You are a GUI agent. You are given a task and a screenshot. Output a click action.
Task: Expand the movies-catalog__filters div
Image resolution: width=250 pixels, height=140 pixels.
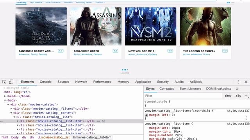tap(11, 108)
